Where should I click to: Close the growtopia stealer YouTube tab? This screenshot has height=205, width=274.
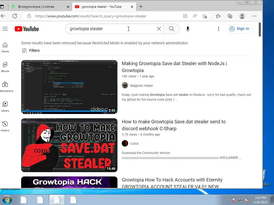(132, 7)
